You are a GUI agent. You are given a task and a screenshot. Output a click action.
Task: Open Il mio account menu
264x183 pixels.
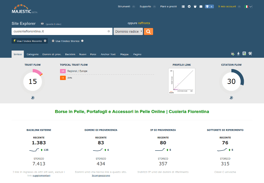(227, 7)
